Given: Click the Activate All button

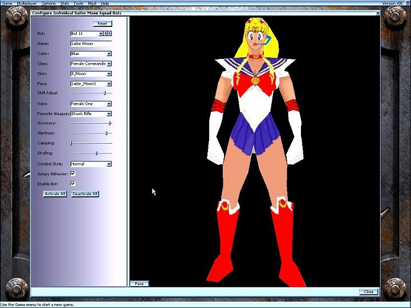Looking at the screenshot, I should pyautogui.click(x=55, y=194).
